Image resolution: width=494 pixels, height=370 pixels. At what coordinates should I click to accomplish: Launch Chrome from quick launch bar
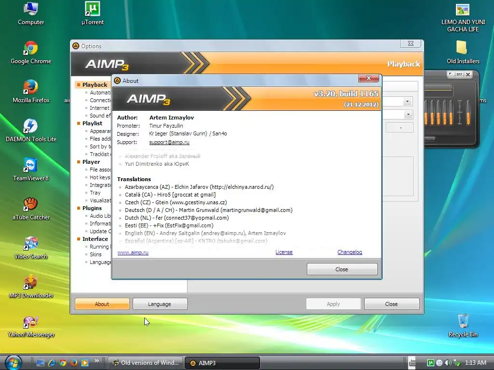click(x=63, y=363)
